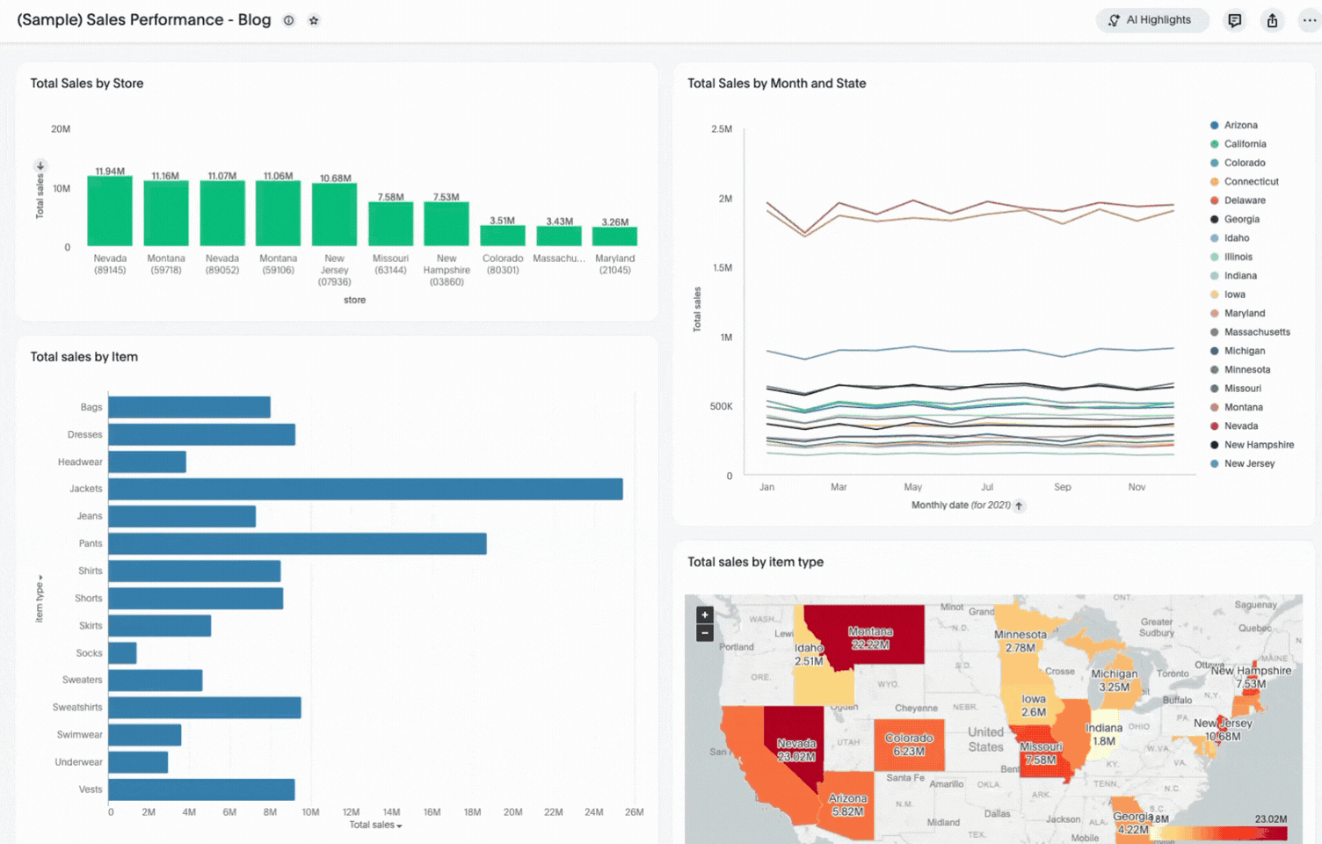This screenshot has width=1322, height=844.
Task: Click the Monthly date sort arrow
Action: click(x=1019, y=506)
